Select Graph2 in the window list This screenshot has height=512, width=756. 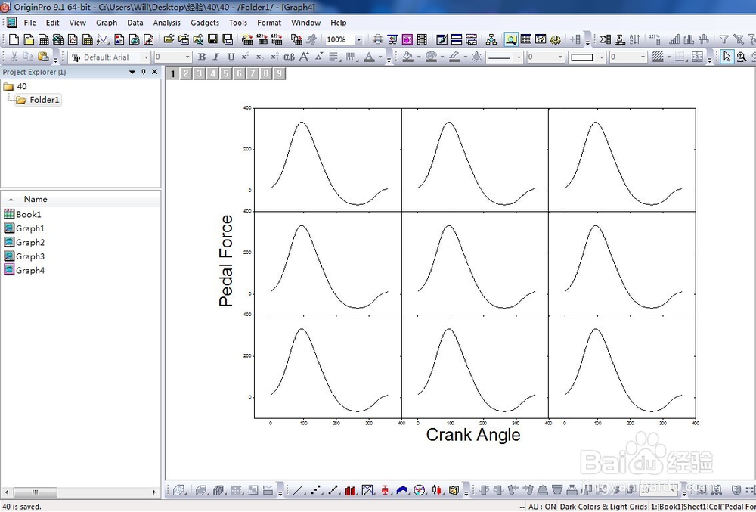click(x=24, y=243)
